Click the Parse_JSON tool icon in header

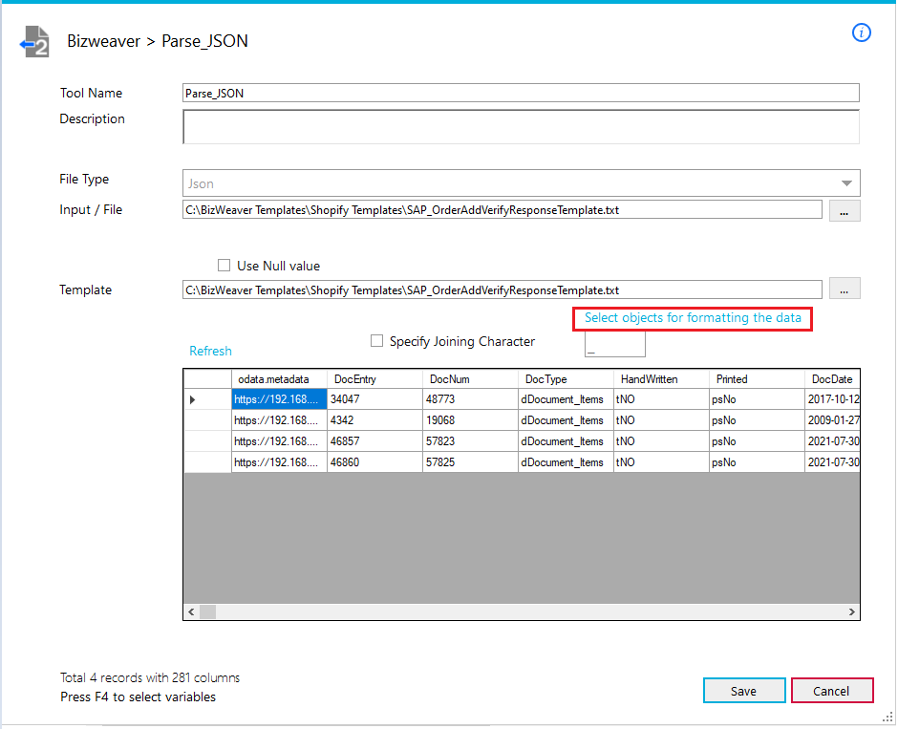[x=35, y=42]
